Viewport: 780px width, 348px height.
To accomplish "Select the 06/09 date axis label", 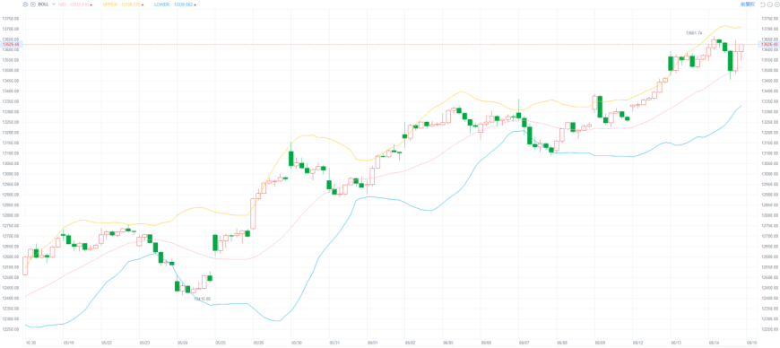I will pyautogui.click(x=600, y=343).
